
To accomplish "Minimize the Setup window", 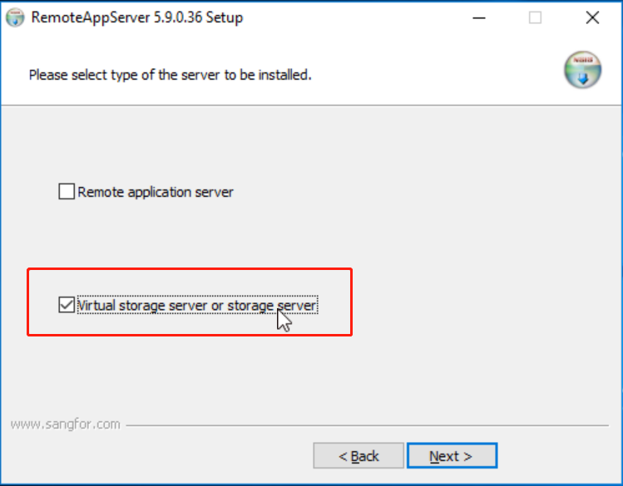I will click(x=478, y=17).
